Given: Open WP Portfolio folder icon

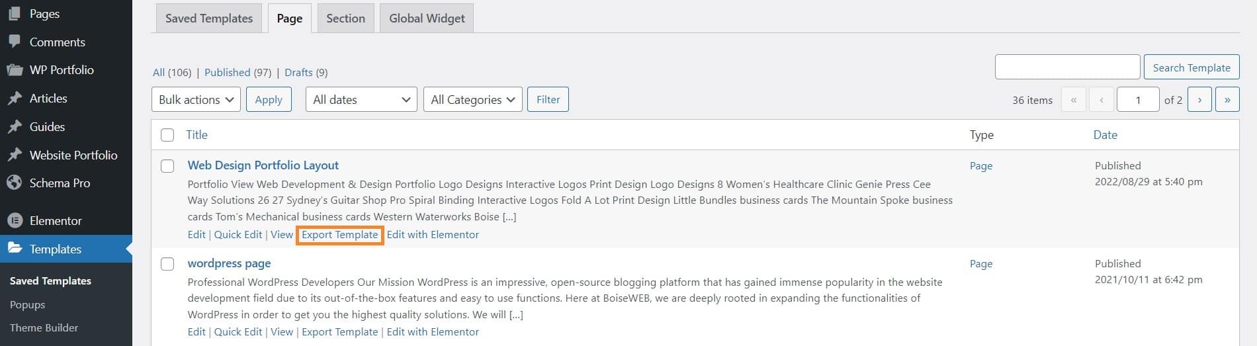Looking at the screenshot, I should (x=15, y=69).
